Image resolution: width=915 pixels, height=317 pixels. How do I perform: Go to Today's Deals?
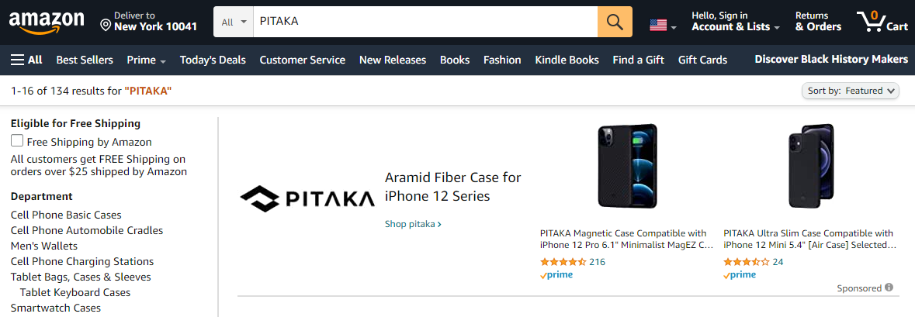pos(213,60)
